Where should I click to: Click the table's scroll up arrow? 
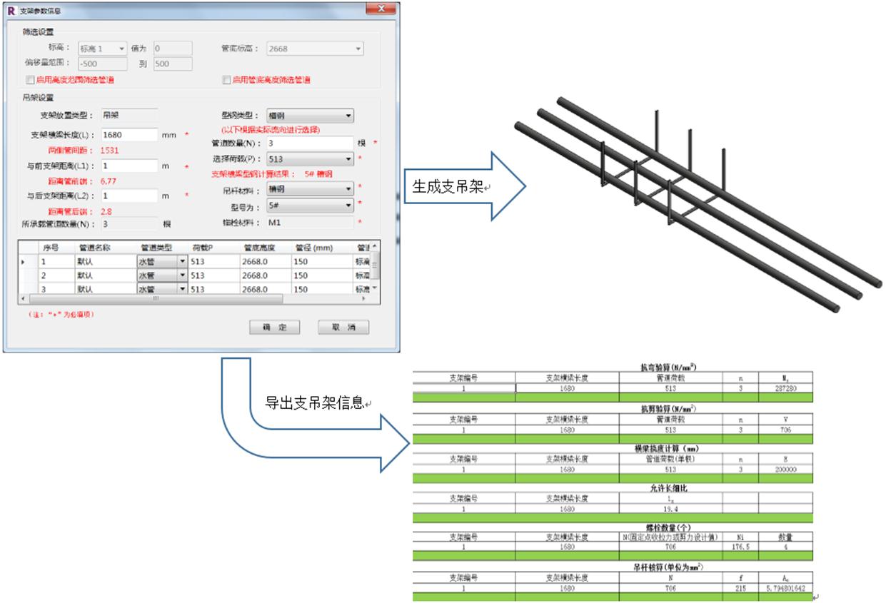376,247
